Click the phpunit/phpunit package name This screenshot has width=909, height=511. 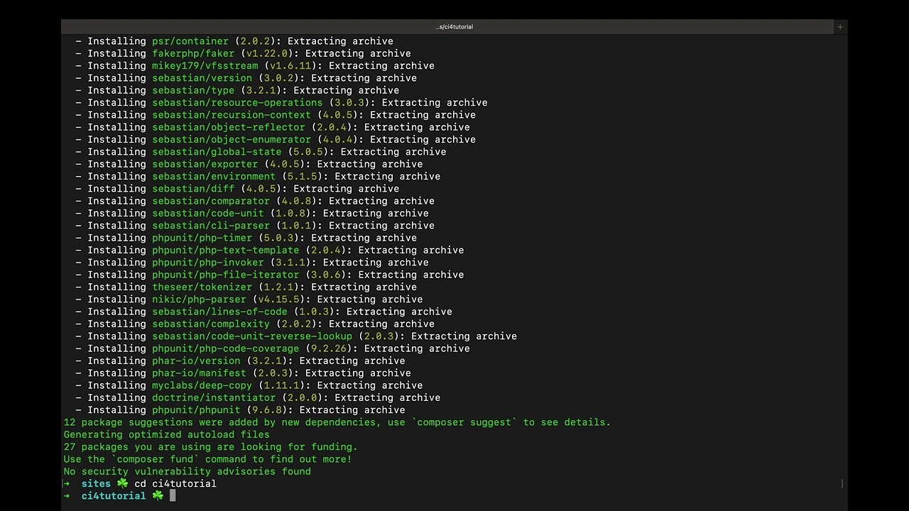(x=196, y=410)
